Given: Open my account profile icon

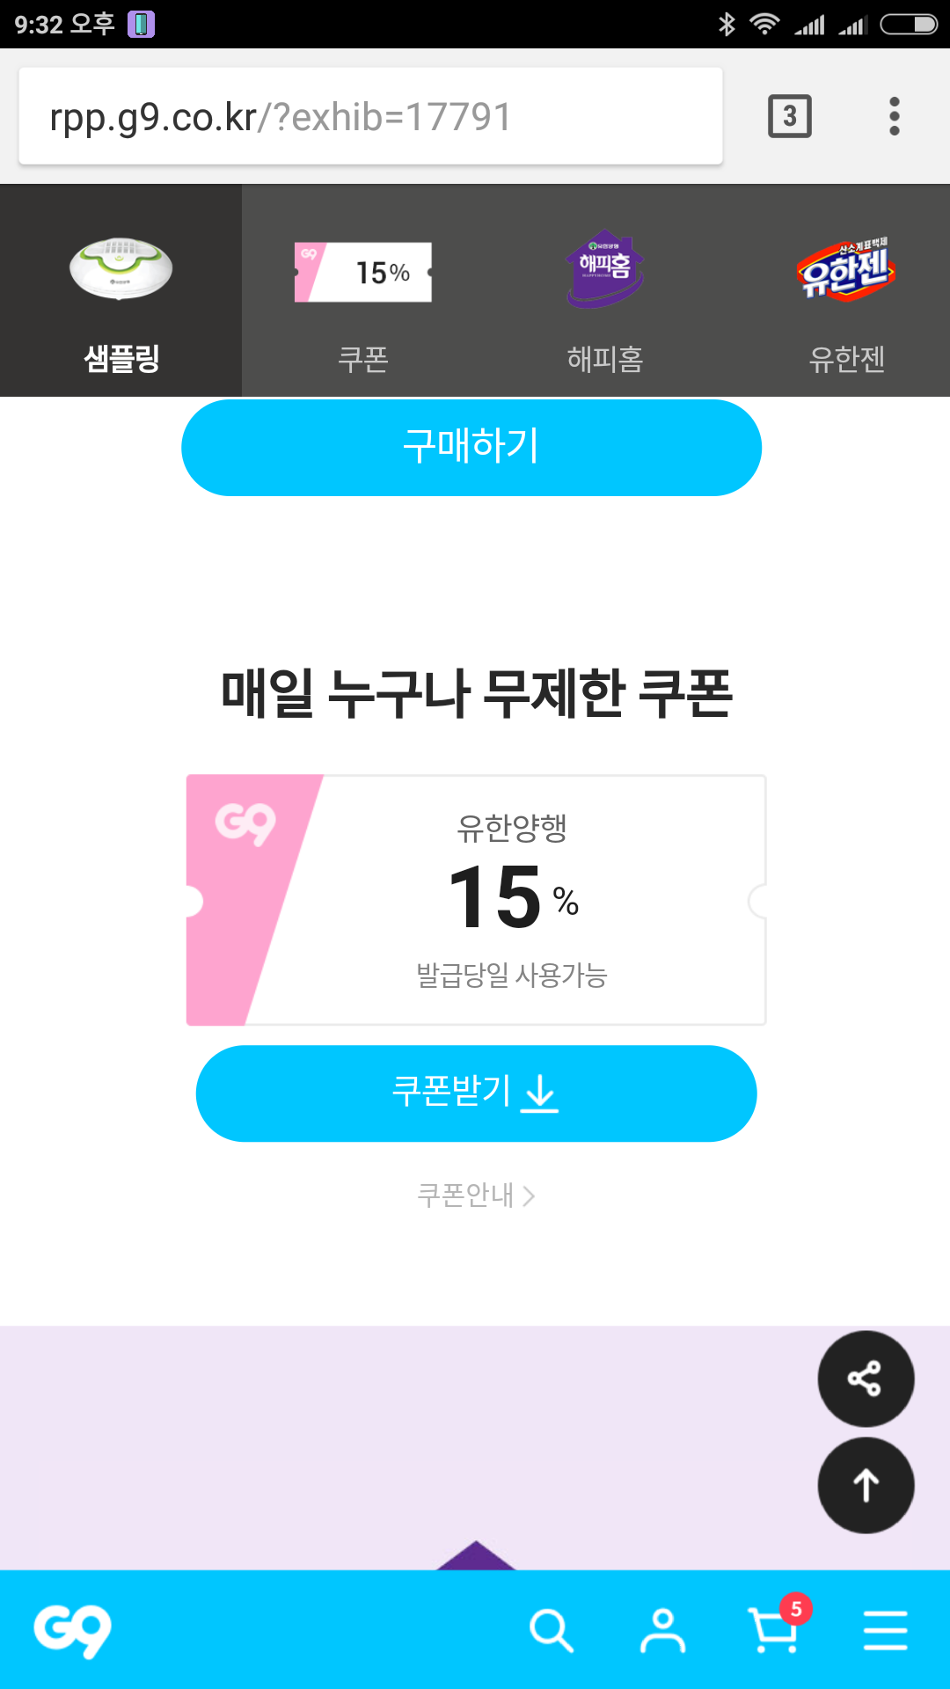Looking at the screenshot, I should click(662, 1630).
